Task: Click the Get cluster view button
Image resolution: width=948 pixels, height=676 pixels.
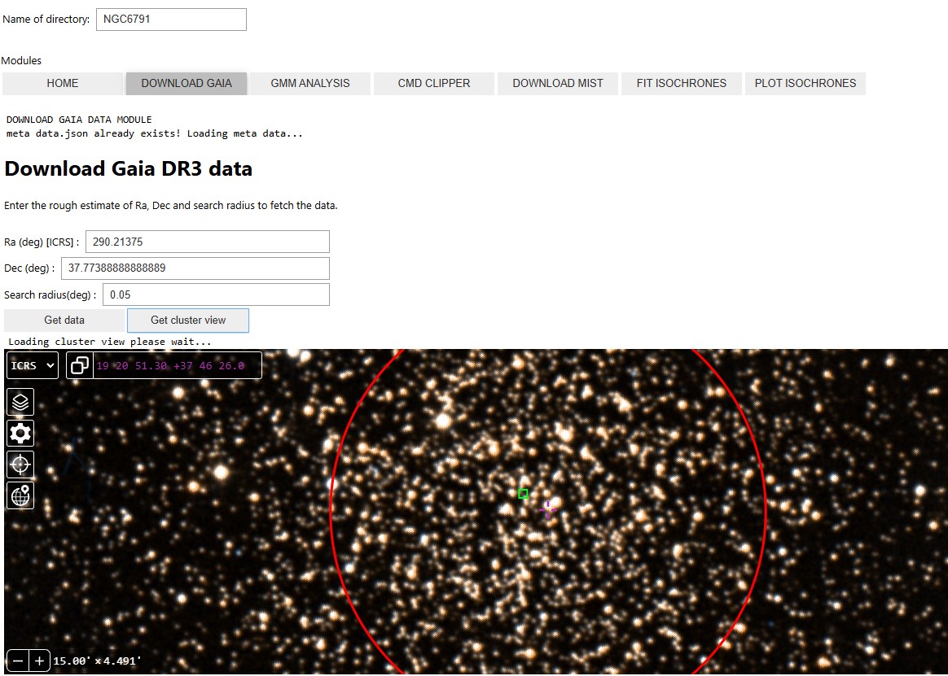Action: pyautogui.click(x=188, y=320)
